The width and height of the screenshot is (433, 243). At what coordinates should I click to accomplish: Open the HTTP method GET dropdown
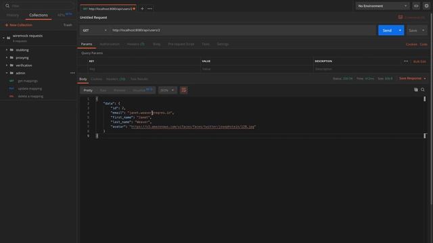coord(94,30)
